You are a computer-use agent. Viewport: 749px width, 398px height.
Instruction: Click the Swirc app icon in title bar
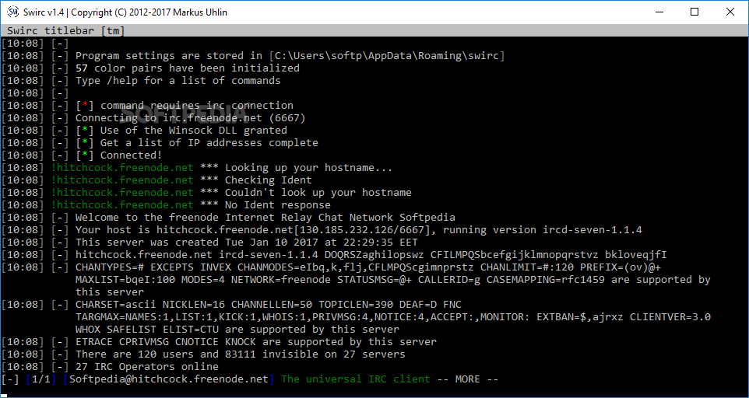click(12, 12)
